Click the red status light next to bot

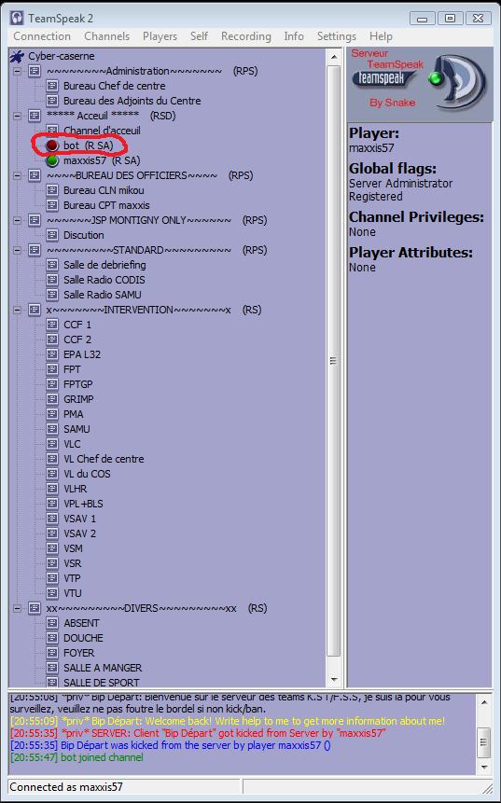(x=51, y=145)
